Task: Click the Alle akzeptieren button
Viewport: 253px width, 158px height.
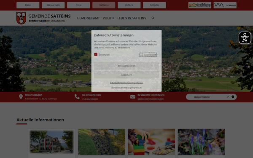Action: [126, 66]
